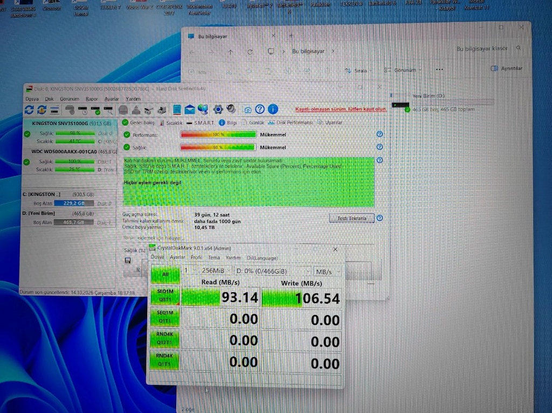Image resolution: width=552 pixels, height=413 pixels.
Task: Click the C: Boş Alan 229,2 GB bar
Action: pyautogui.click(x=74, y=204)
